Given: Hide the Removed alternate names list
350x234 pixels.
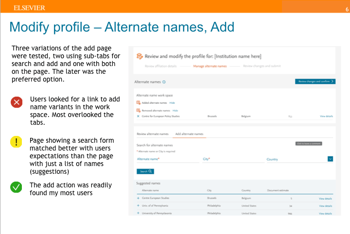Looking at the screenshot, I should coord(175,110).
